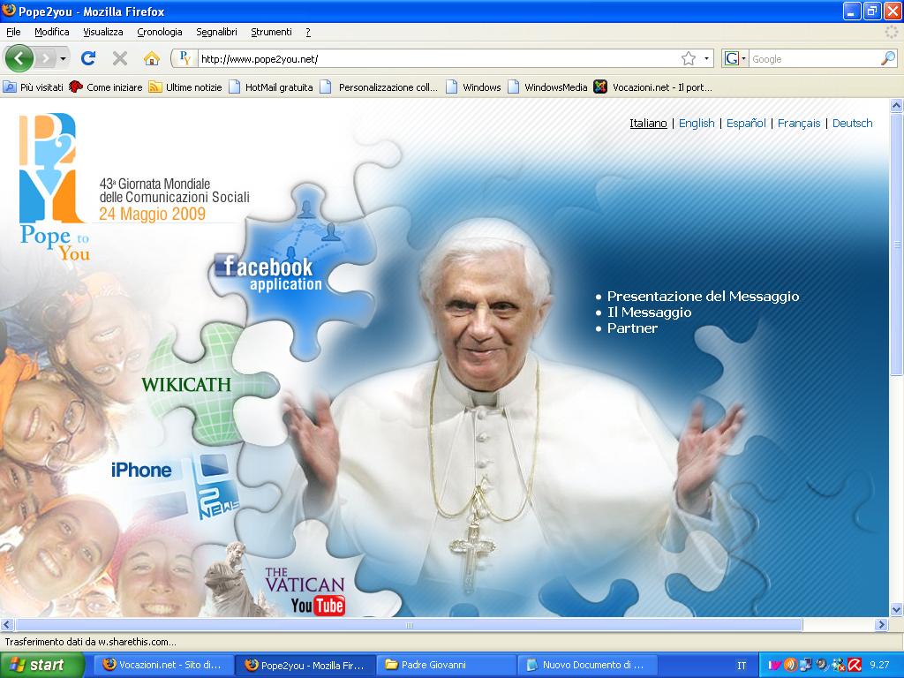This screenshot has width=904, height=678.
Task: Open the Modifica menu
Action: 52,33
